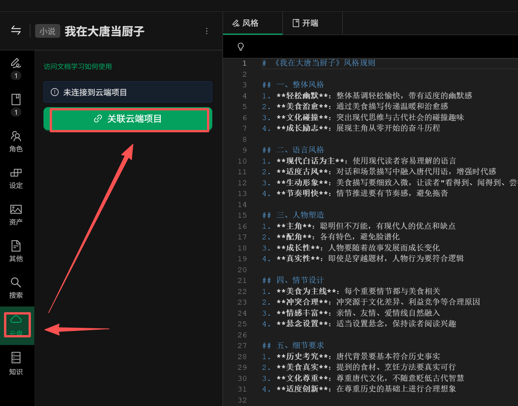Viewport: 518px width, 406px height.
Task: Open the three-dot more options menu
Action: [207, 31]
